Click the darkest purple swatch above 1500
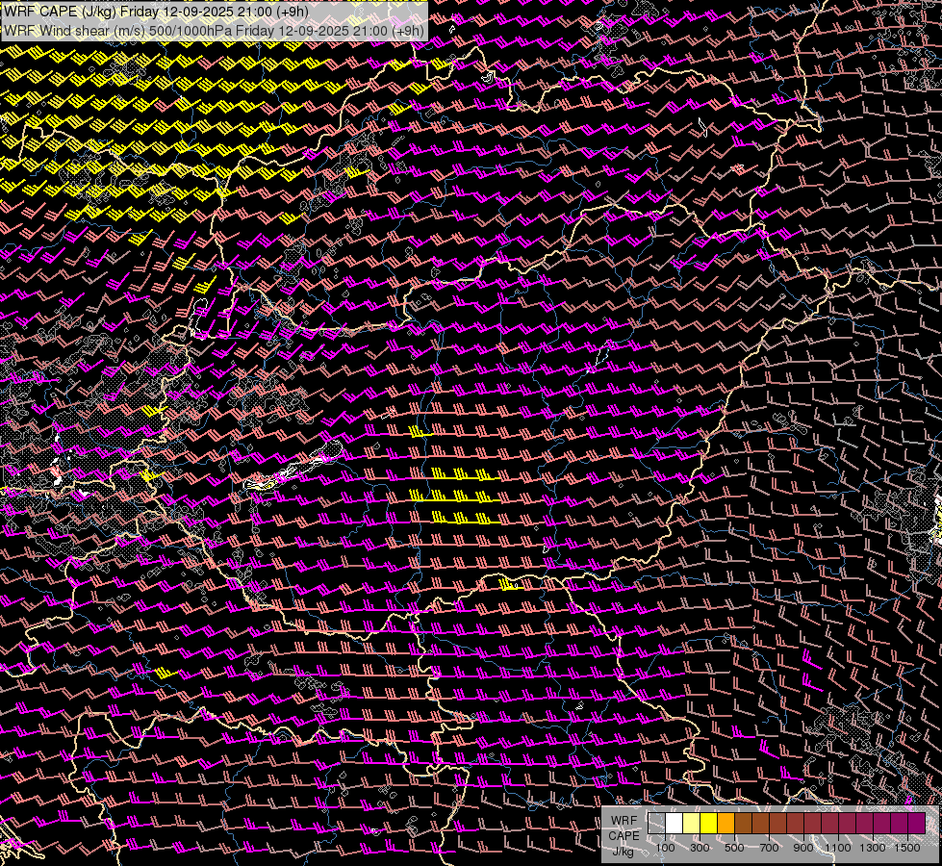Viewport: 942px width, 866px height. [x=917, y=824]
